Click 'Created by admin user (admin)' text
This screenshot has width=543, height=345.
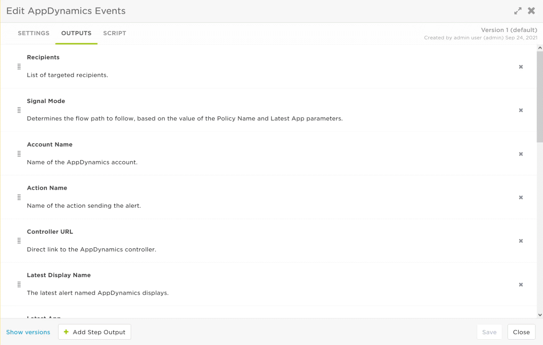click(x=464, y=38)
